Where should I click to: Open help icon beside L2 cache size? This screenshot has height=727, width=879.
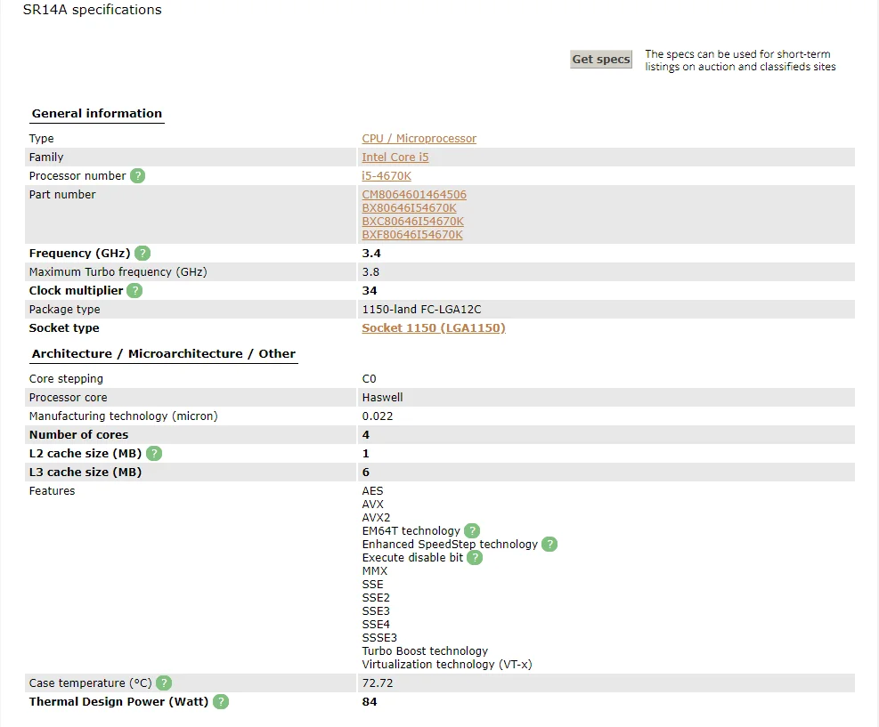click(153, 454)
